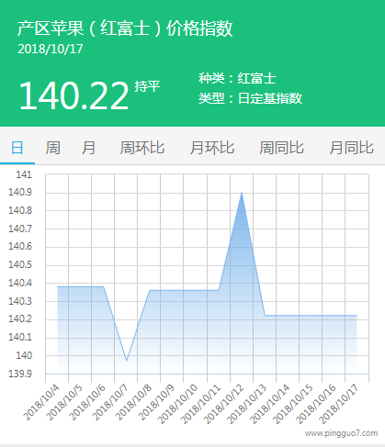Click the 140.22 index value
385x447 pixels.
74,95
